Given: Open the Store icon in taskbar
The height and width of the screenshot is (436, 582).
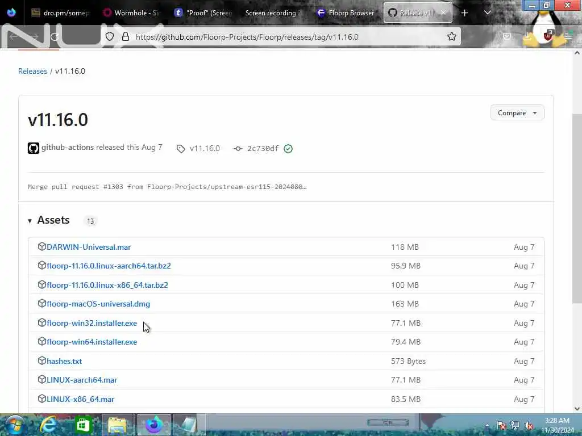Looking at the screenshot, I should pyautogui.click(x=83, y=425).
